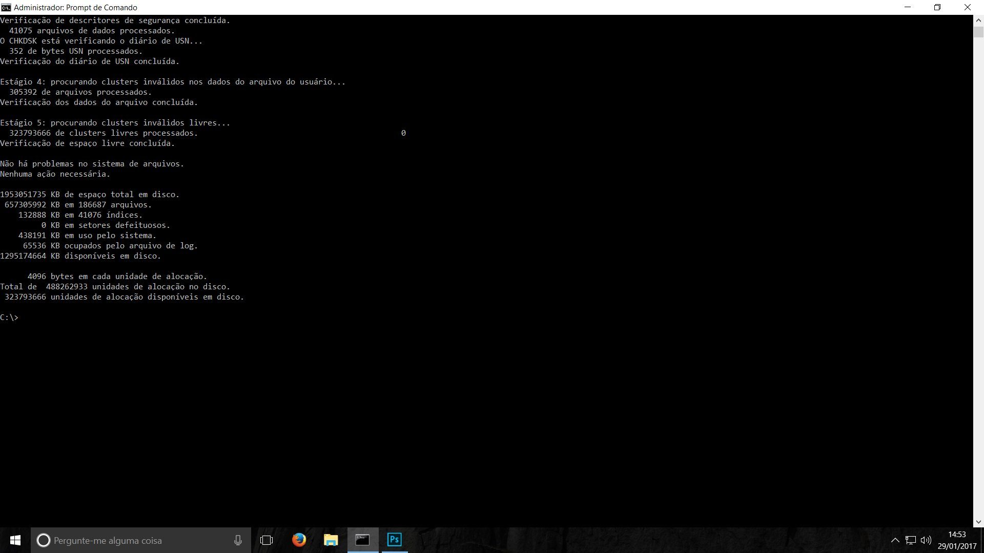Click the 'Total de 488262933 unidades' line
This screenshot has width=984, height=553.
coord(115,287)
